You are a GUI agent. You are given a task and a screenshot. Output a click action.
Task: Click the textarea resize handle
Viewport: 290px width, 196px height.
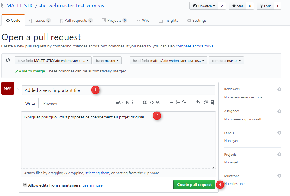[214, 167]
